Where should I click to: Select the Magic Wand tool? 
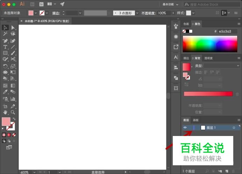point(5,34)
